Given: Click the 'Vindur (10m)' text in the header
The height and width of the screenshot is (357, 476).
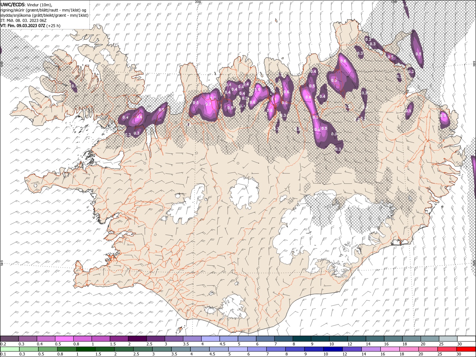Looking at the screenshot, I should [x=40, y=4].
